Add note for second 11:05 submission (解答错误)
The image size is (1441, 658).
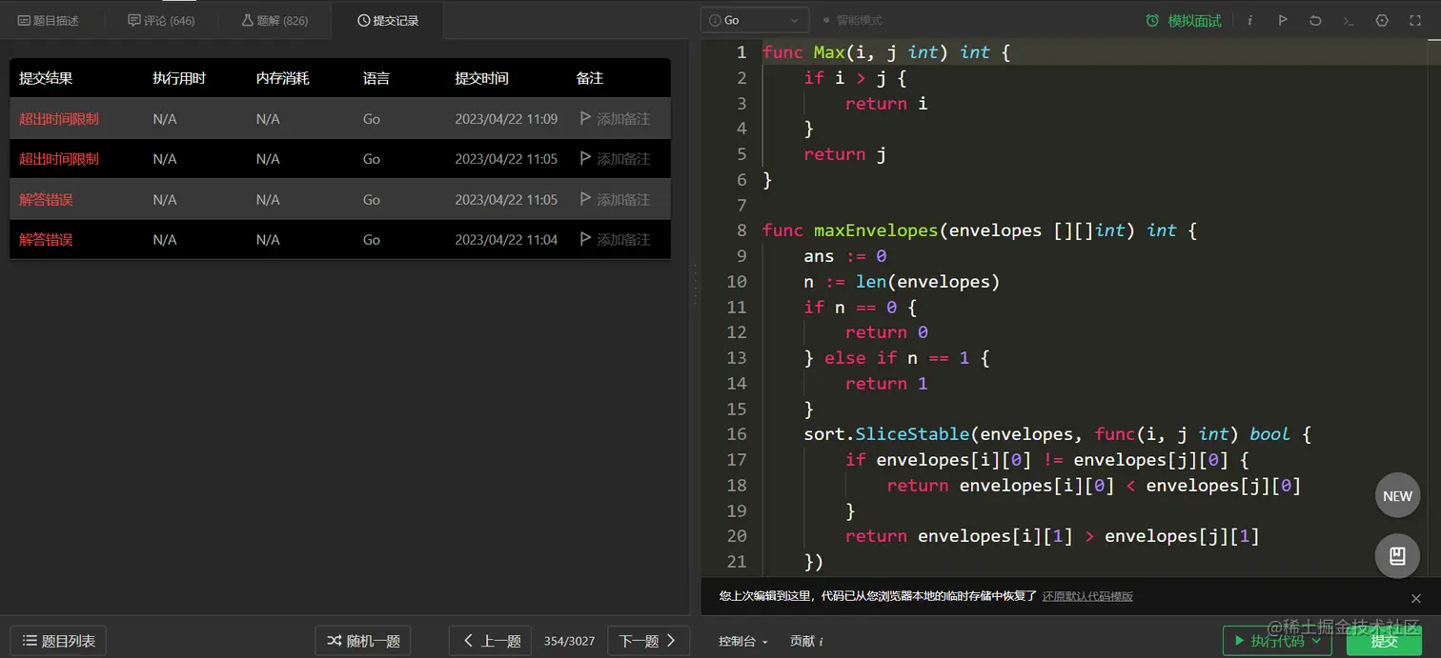tap(615, 199)
